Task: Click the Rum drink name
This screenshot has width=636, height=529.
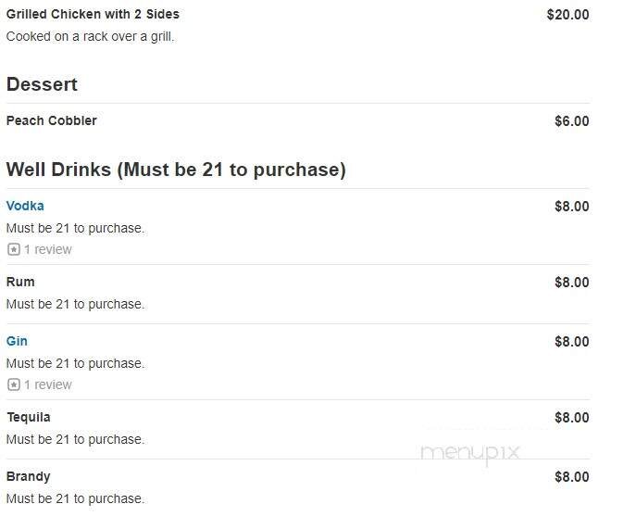Action: pos(20,282)
